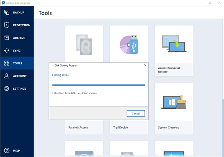Click the Account person icon

point(7,76)
